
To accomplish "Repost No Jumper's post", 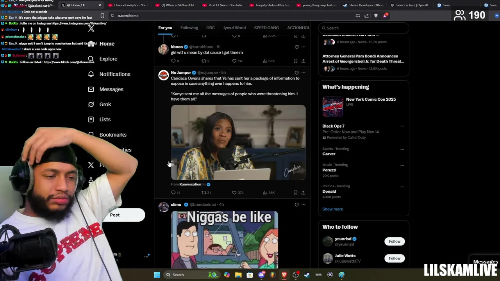I will point(204,192).
